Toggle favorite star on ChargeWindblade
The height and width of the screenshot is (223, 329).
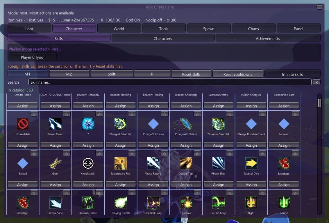[197, 114]
